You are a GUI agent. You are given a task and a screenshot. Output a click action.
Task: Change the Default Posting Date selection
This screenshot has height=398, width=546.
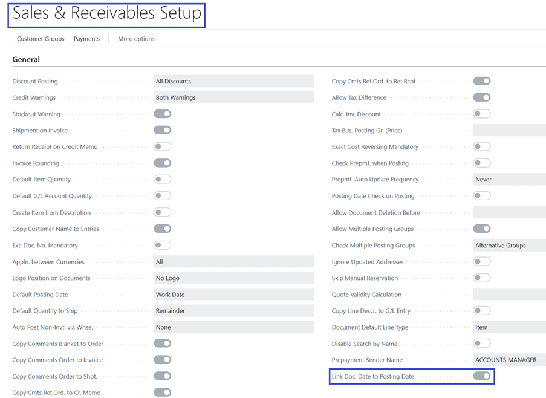click(x=233, y=295)
